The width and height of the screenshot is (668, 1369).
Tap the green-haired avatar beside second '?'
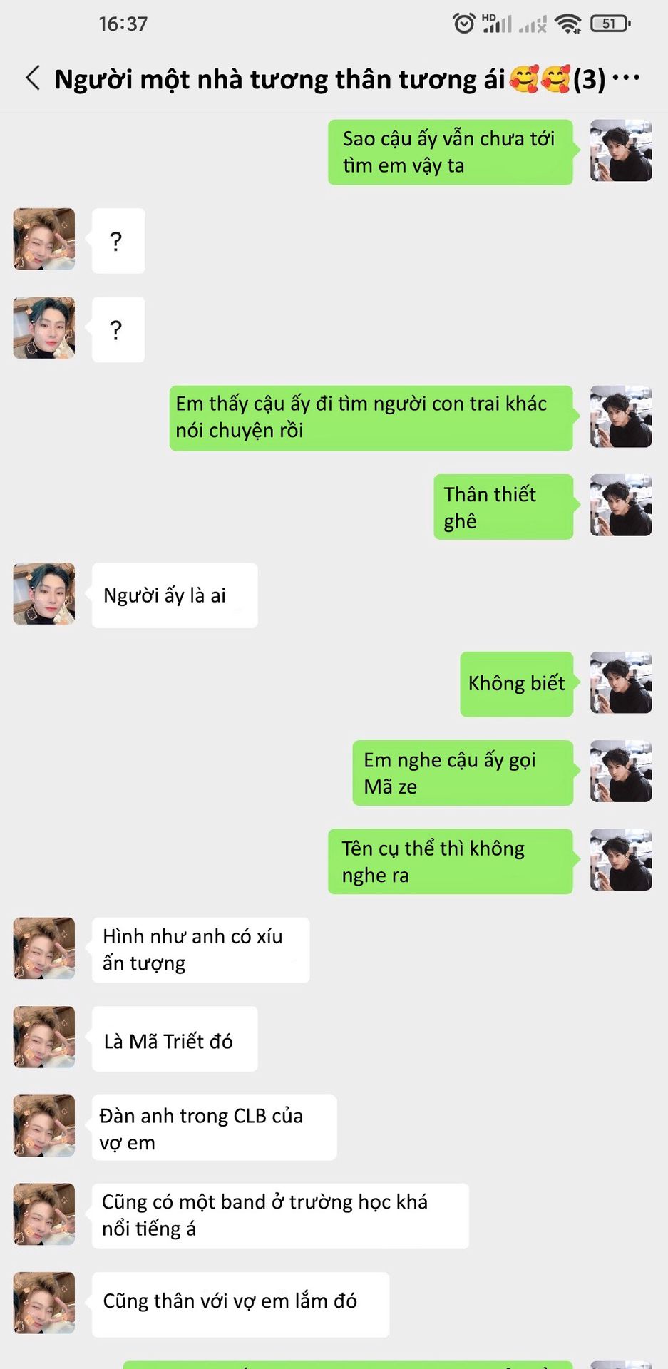pyautogui.click(x=44, y=328)
